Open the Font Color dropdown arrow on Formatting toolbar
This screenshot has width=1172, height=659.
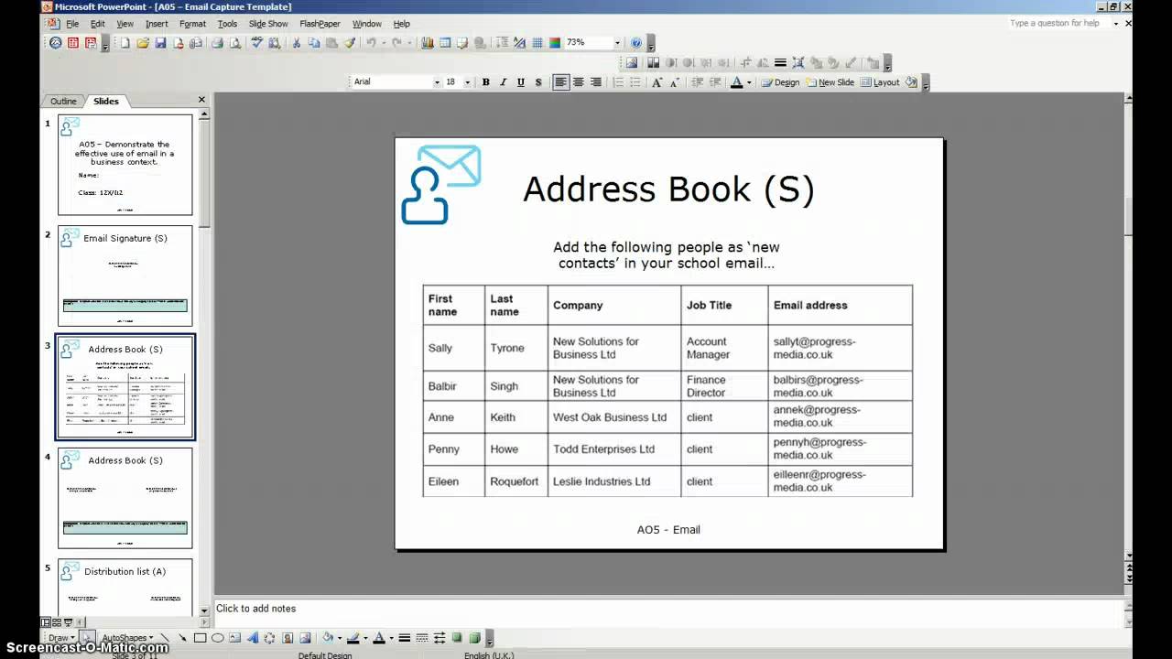749,82
